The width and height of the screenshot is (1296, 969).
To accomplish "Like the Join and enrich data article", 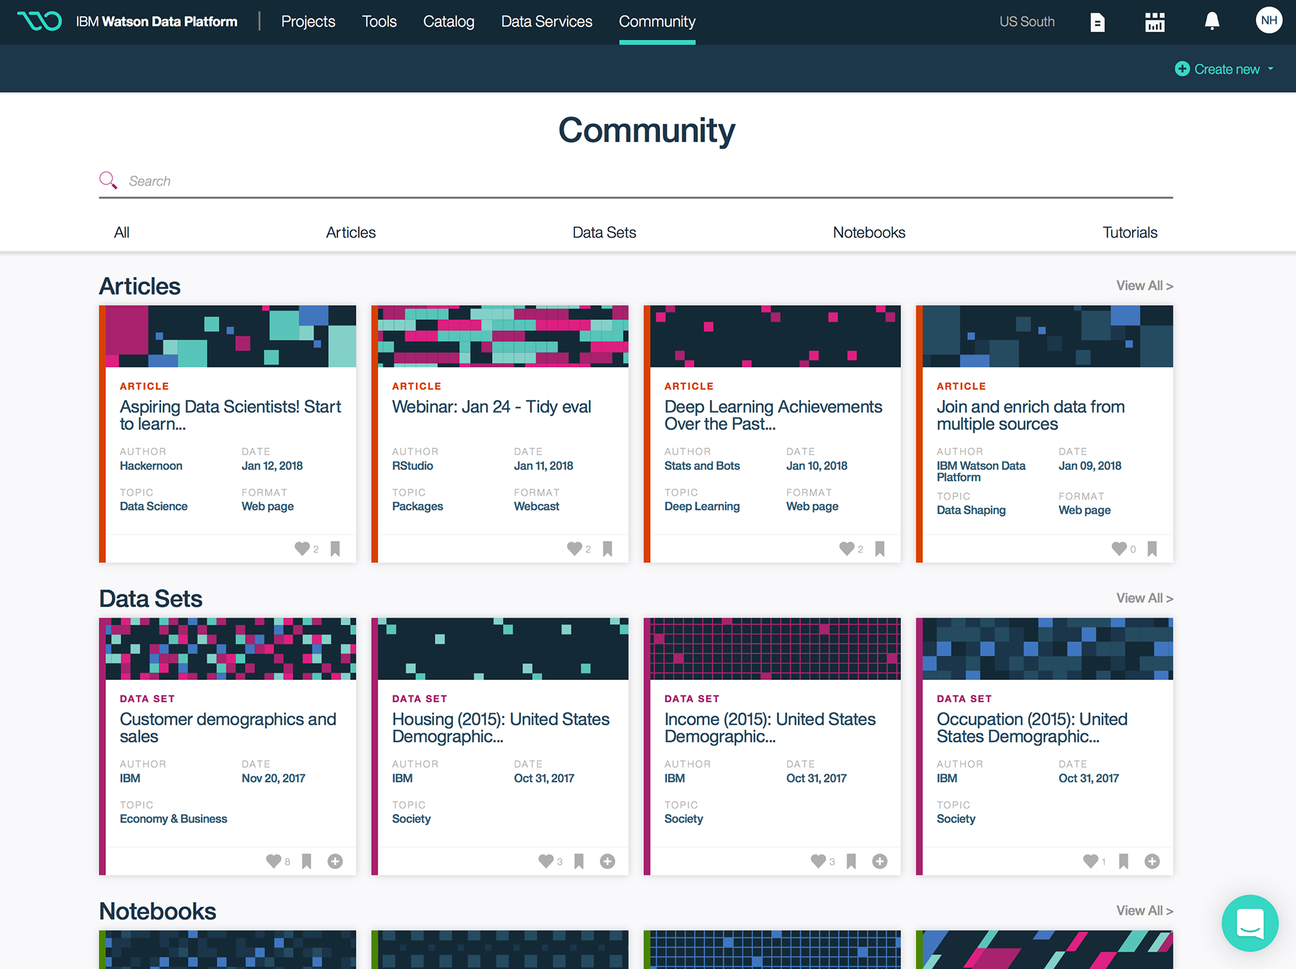I will [x=1119, y=549].
